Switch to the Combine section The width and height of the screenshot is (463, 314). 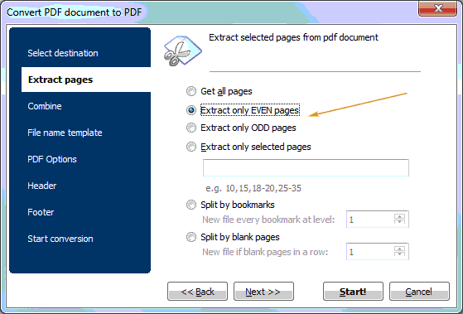pyautogui.click(x=45, y=106)
